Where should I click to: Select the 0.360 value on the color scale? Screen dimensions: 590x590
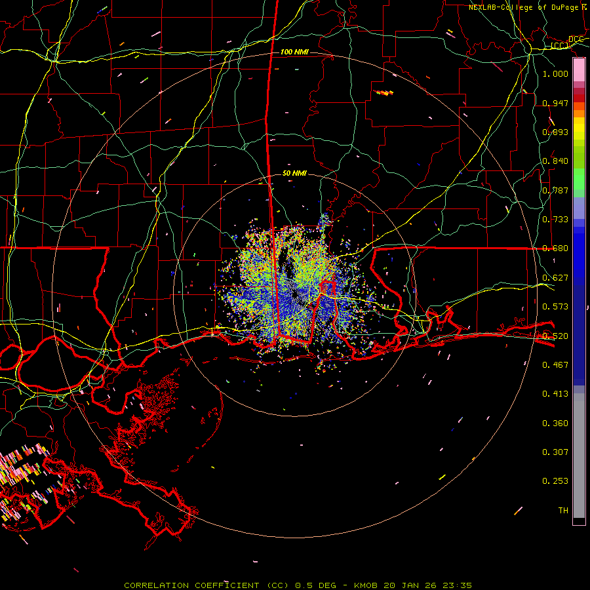(555, 423)
